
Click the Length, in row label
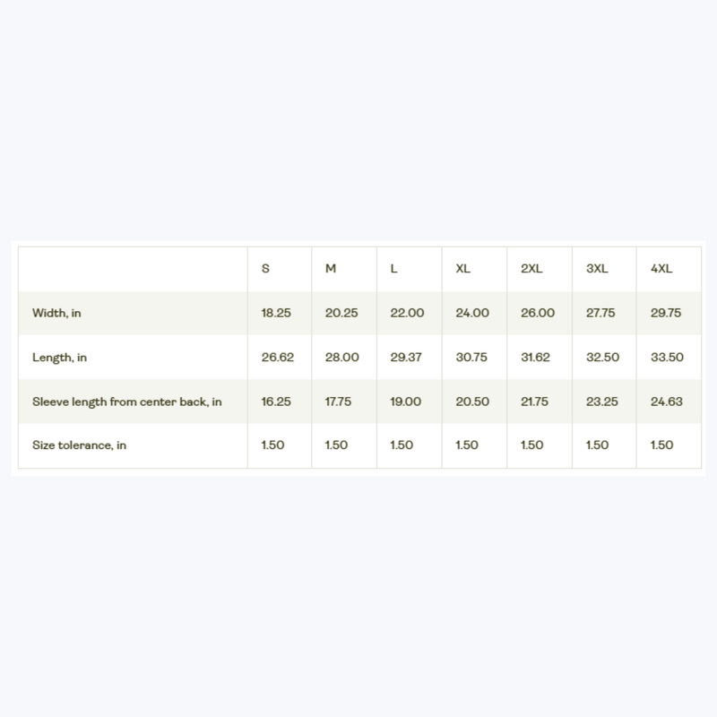point(59,358)
